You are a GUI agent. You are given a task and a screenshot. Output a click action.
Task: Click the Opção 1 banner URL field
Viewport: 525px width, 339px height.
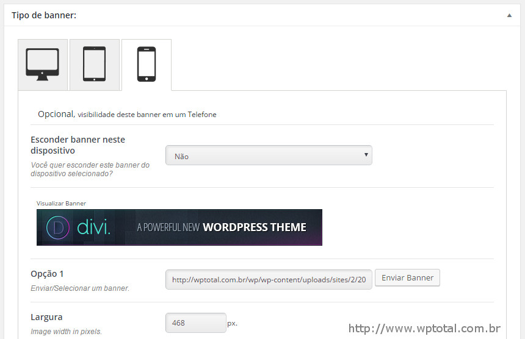pyautogui.click(x=269, y=279)
